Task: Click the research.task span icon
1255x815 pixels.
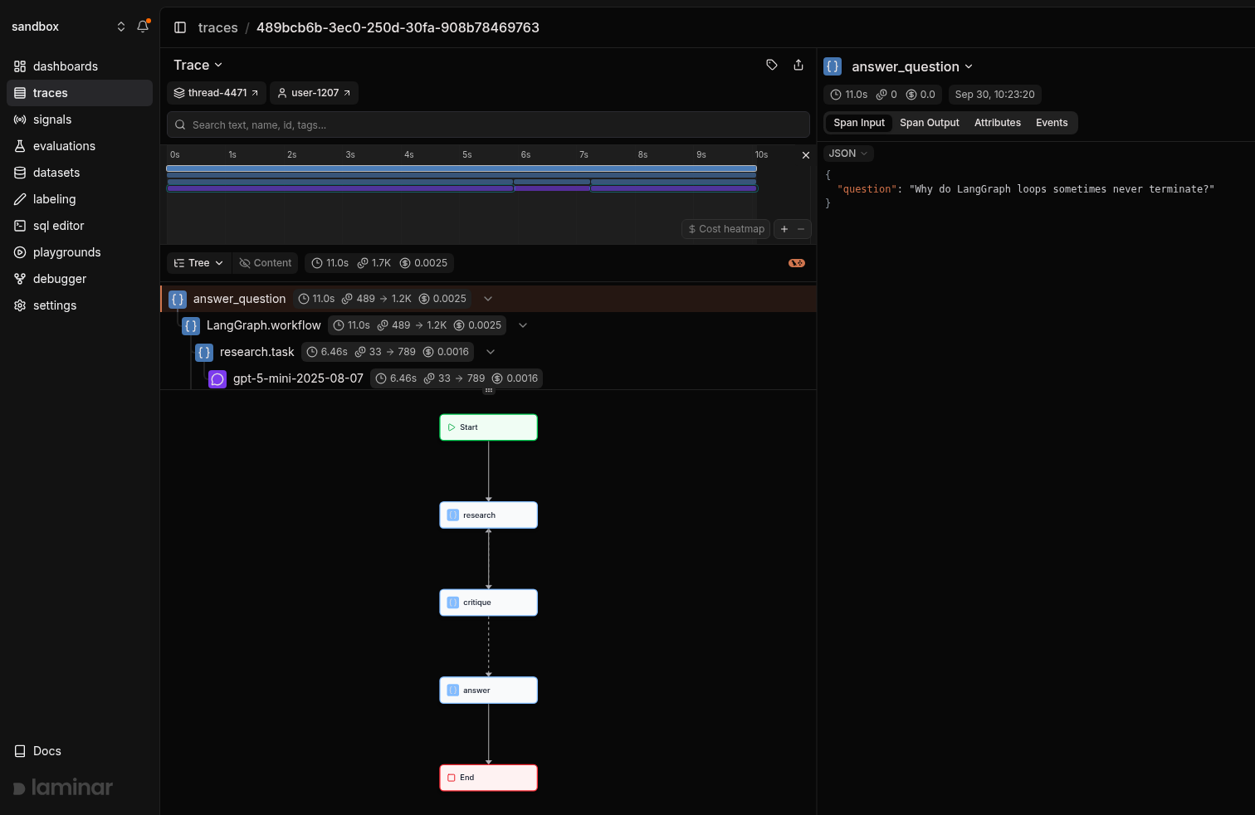Action: click(x=204, y=352)
